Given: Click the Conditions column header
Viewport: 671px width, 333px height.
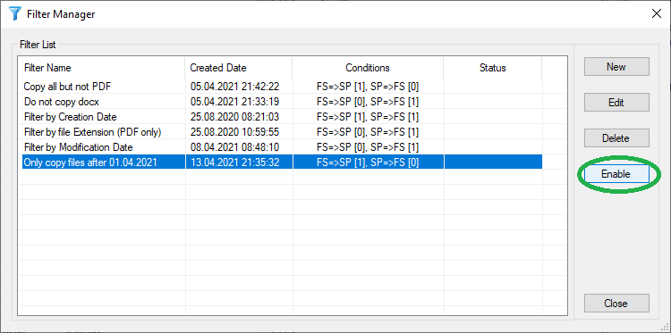Looking at the screenshot, I should coord(368,68).
